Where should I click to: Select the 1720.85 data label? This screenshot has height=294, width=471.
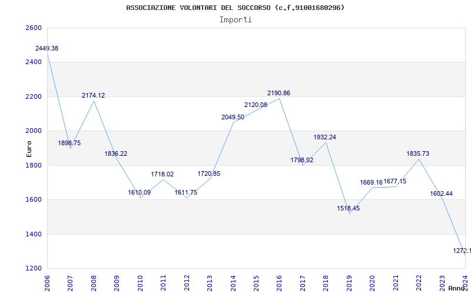click(209, 173)
